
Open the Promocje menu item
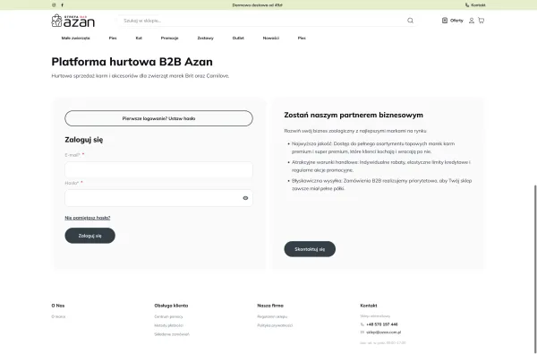[169, 38]
